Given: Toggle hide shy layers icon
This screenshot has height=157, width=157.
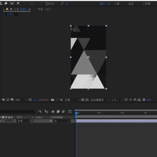Looking at the screenshot, I should click(x=53, y=112).
